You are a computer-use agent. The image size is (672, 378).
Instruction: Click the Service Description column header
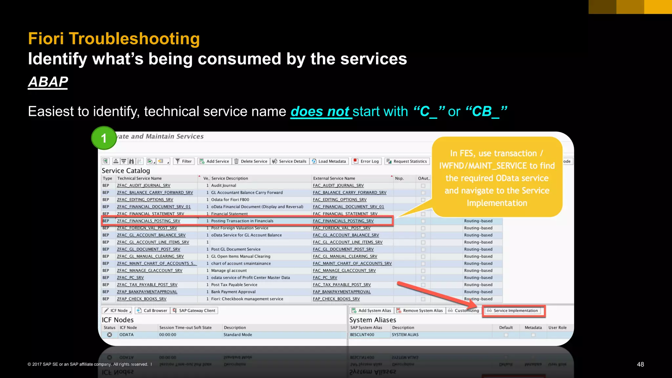click(261, 178)
